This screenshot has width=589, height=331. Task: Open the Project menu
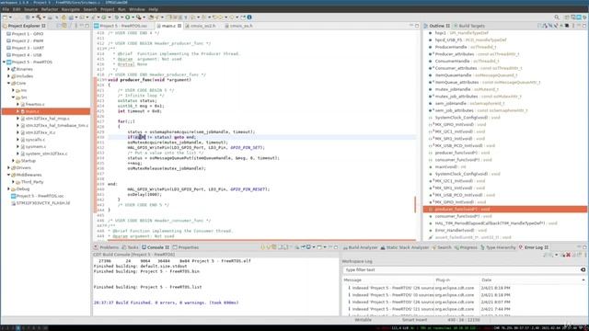click(107, 9)
